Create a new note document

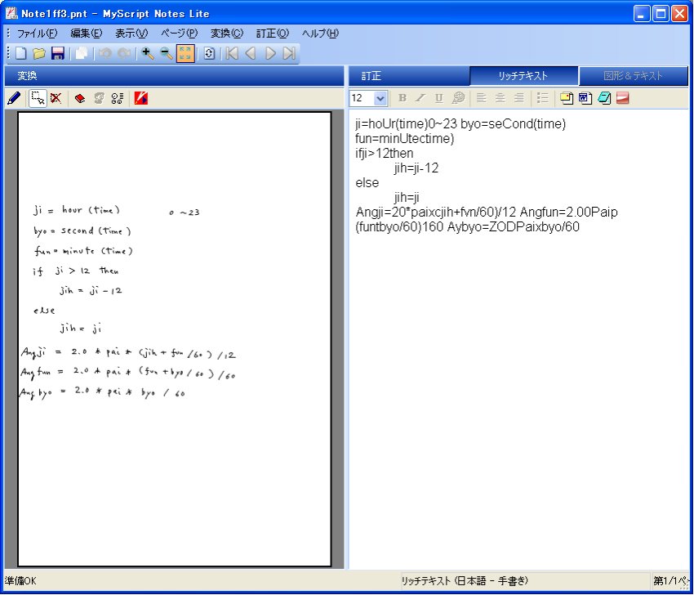20,54
